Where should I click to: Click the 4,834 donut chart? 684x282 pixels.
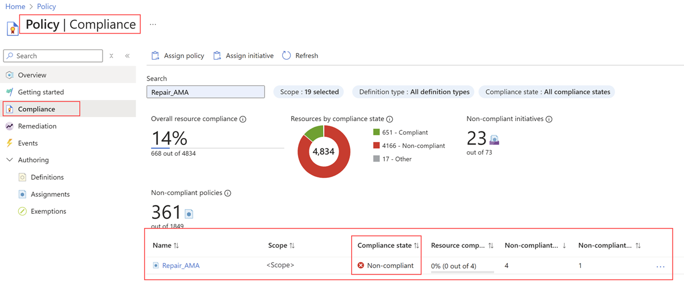pyautogui.click(x=323, y=151)
